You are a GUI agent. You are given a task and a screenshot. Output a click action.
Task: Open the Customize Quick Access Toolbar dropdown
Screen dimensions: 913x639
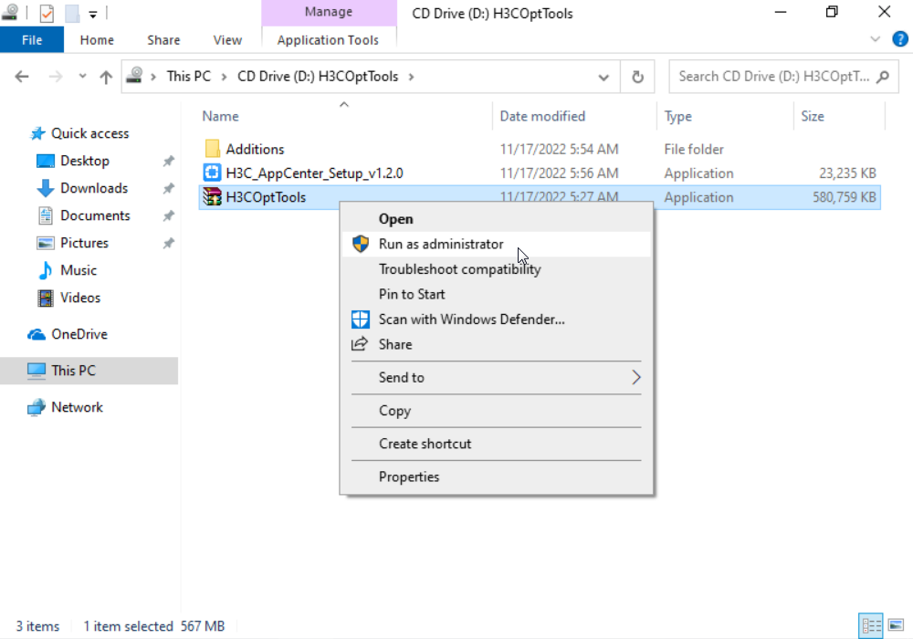93,14
